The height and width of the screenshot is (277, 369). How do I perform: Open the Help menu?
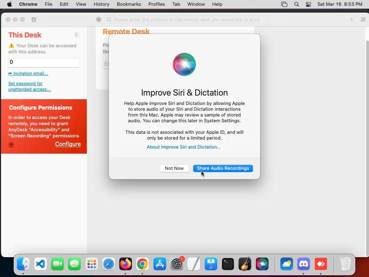point(217,4)
